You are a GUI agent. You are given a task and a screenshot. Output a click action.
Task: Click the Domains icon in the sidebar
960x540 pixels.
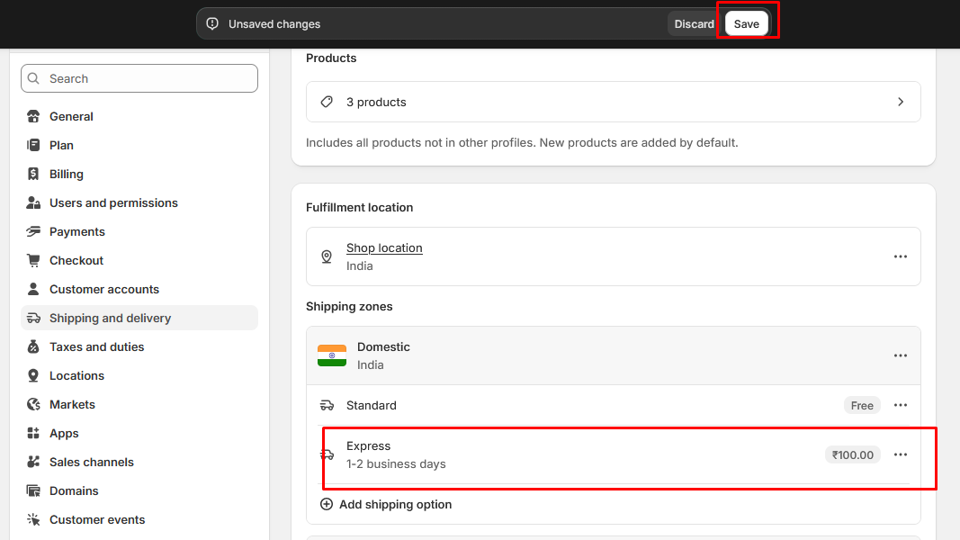(33, 490)
